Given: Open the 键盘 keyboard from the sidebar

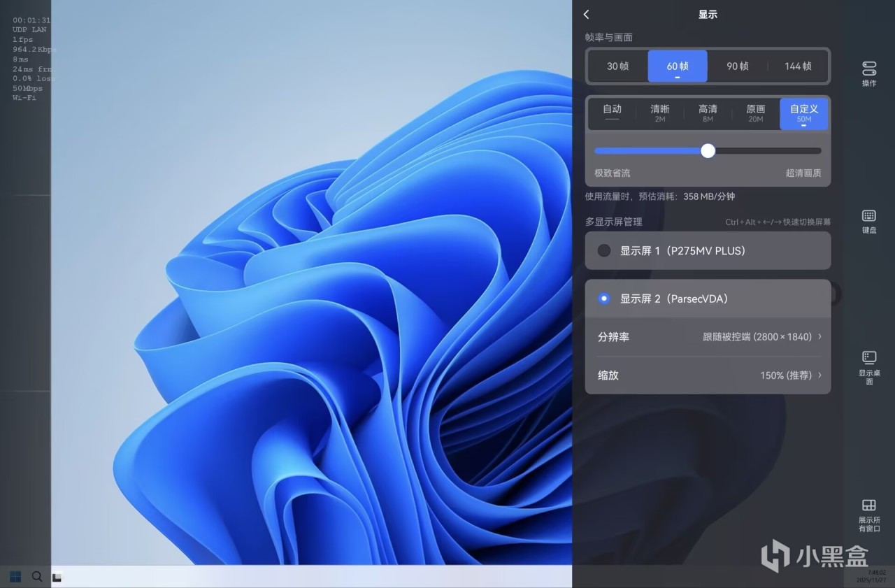Looking at the screenshot, I should [x=869, y=222].
